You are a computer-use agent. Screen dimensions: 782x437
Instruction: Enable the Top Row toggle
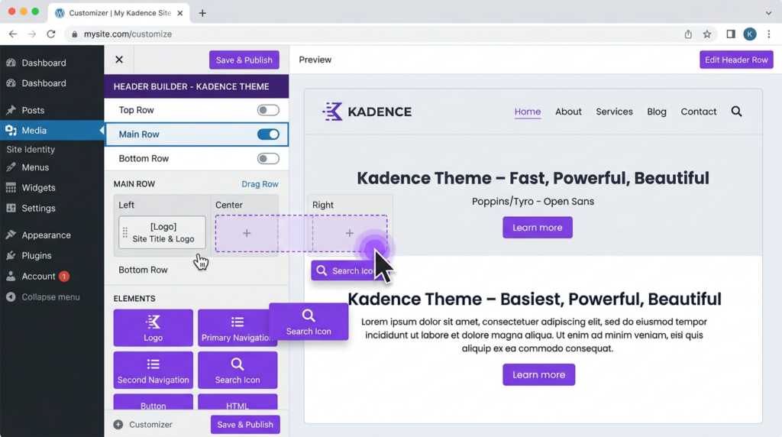(x=268, y=110)
